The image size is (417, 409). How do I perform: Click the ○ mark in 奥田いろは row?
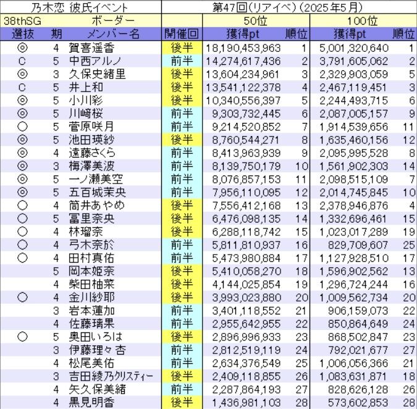tap(22, 337)
